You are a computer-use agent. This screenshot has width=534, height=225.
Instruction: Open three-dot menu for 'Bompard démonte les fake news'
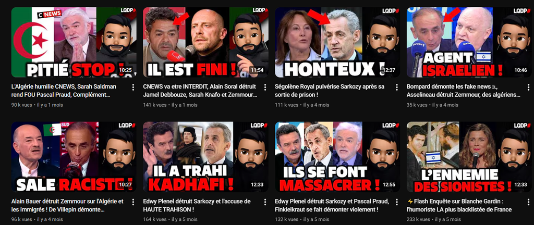point(529,87)
